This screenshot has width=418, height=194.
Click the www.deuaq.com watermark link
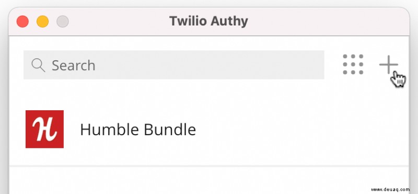(x=390, y=189)
